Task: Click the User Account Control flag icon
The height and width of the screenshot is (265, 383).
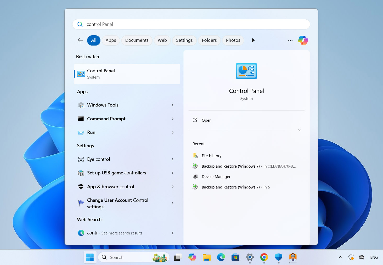Action: (81, 203)
